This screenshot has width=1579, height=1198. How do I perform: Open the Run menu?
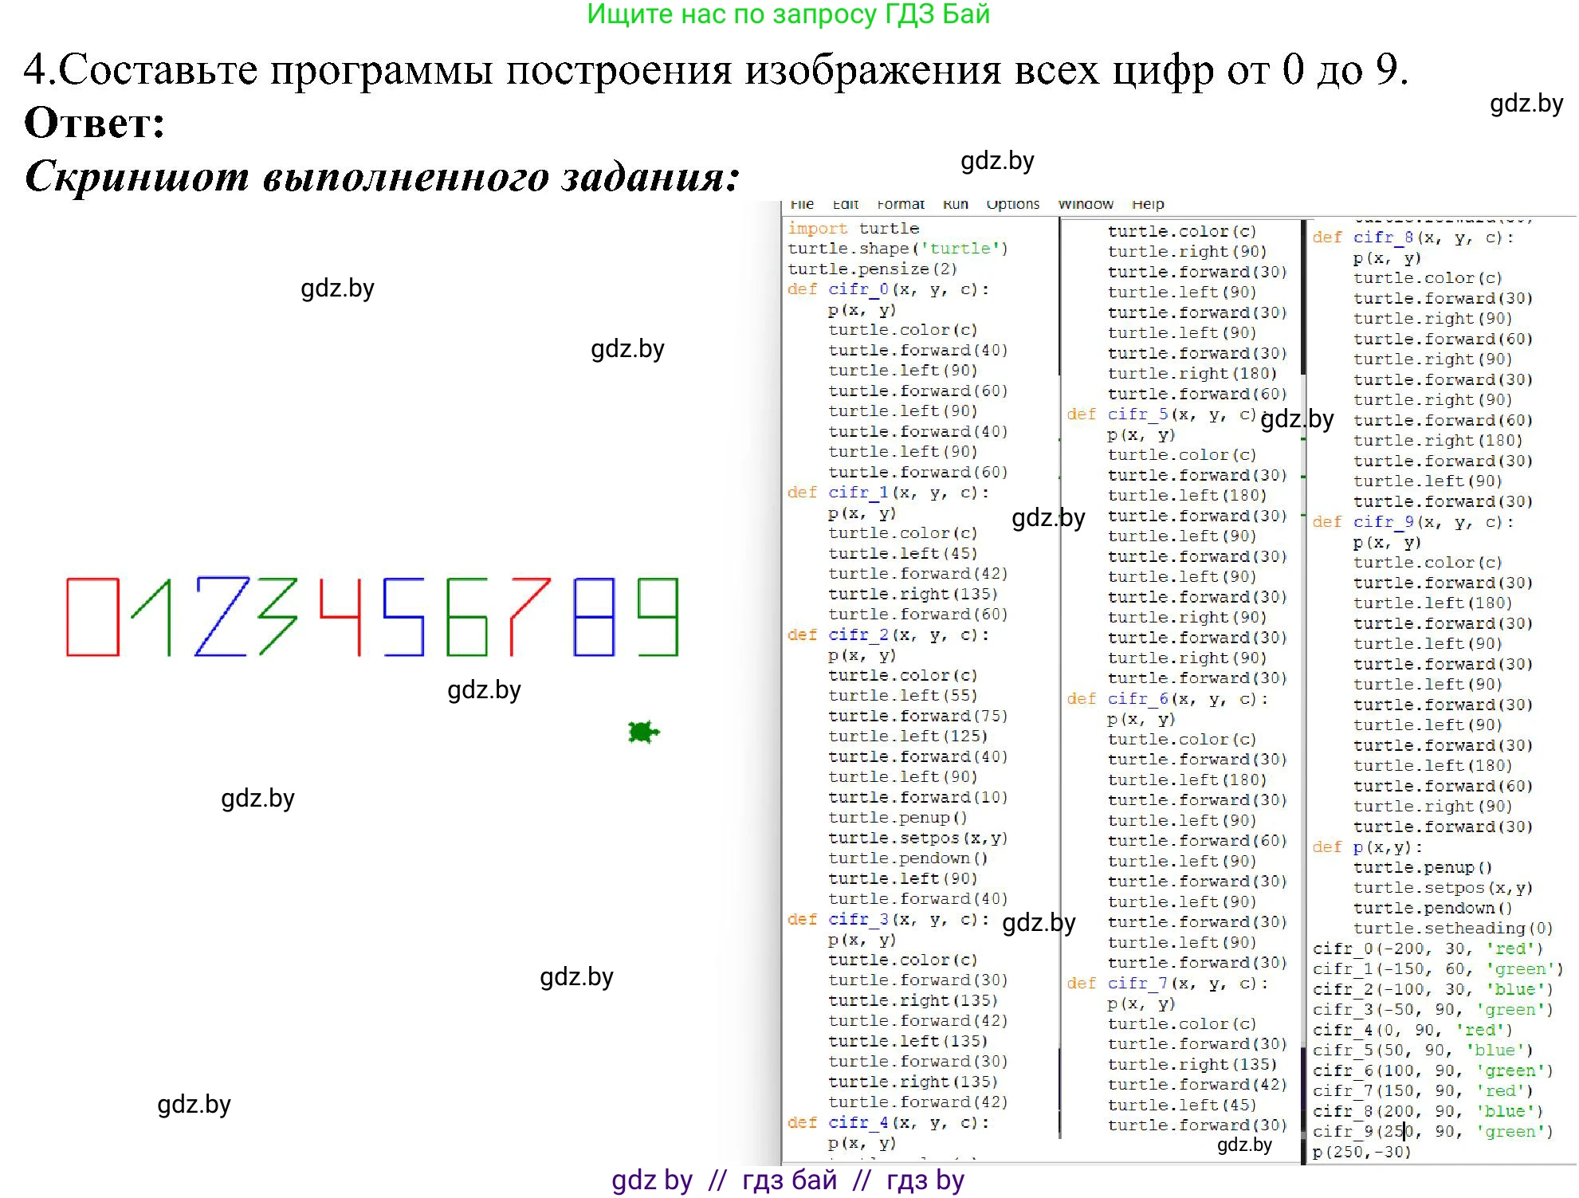[x=956, y=204]
